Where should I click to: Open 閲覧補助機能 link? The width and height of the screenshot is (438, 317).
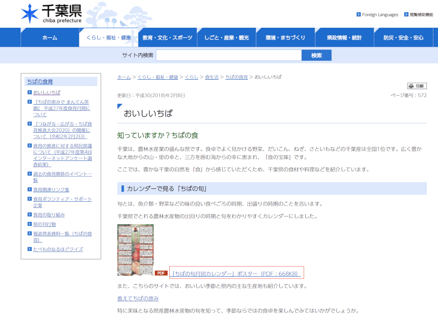421,15
